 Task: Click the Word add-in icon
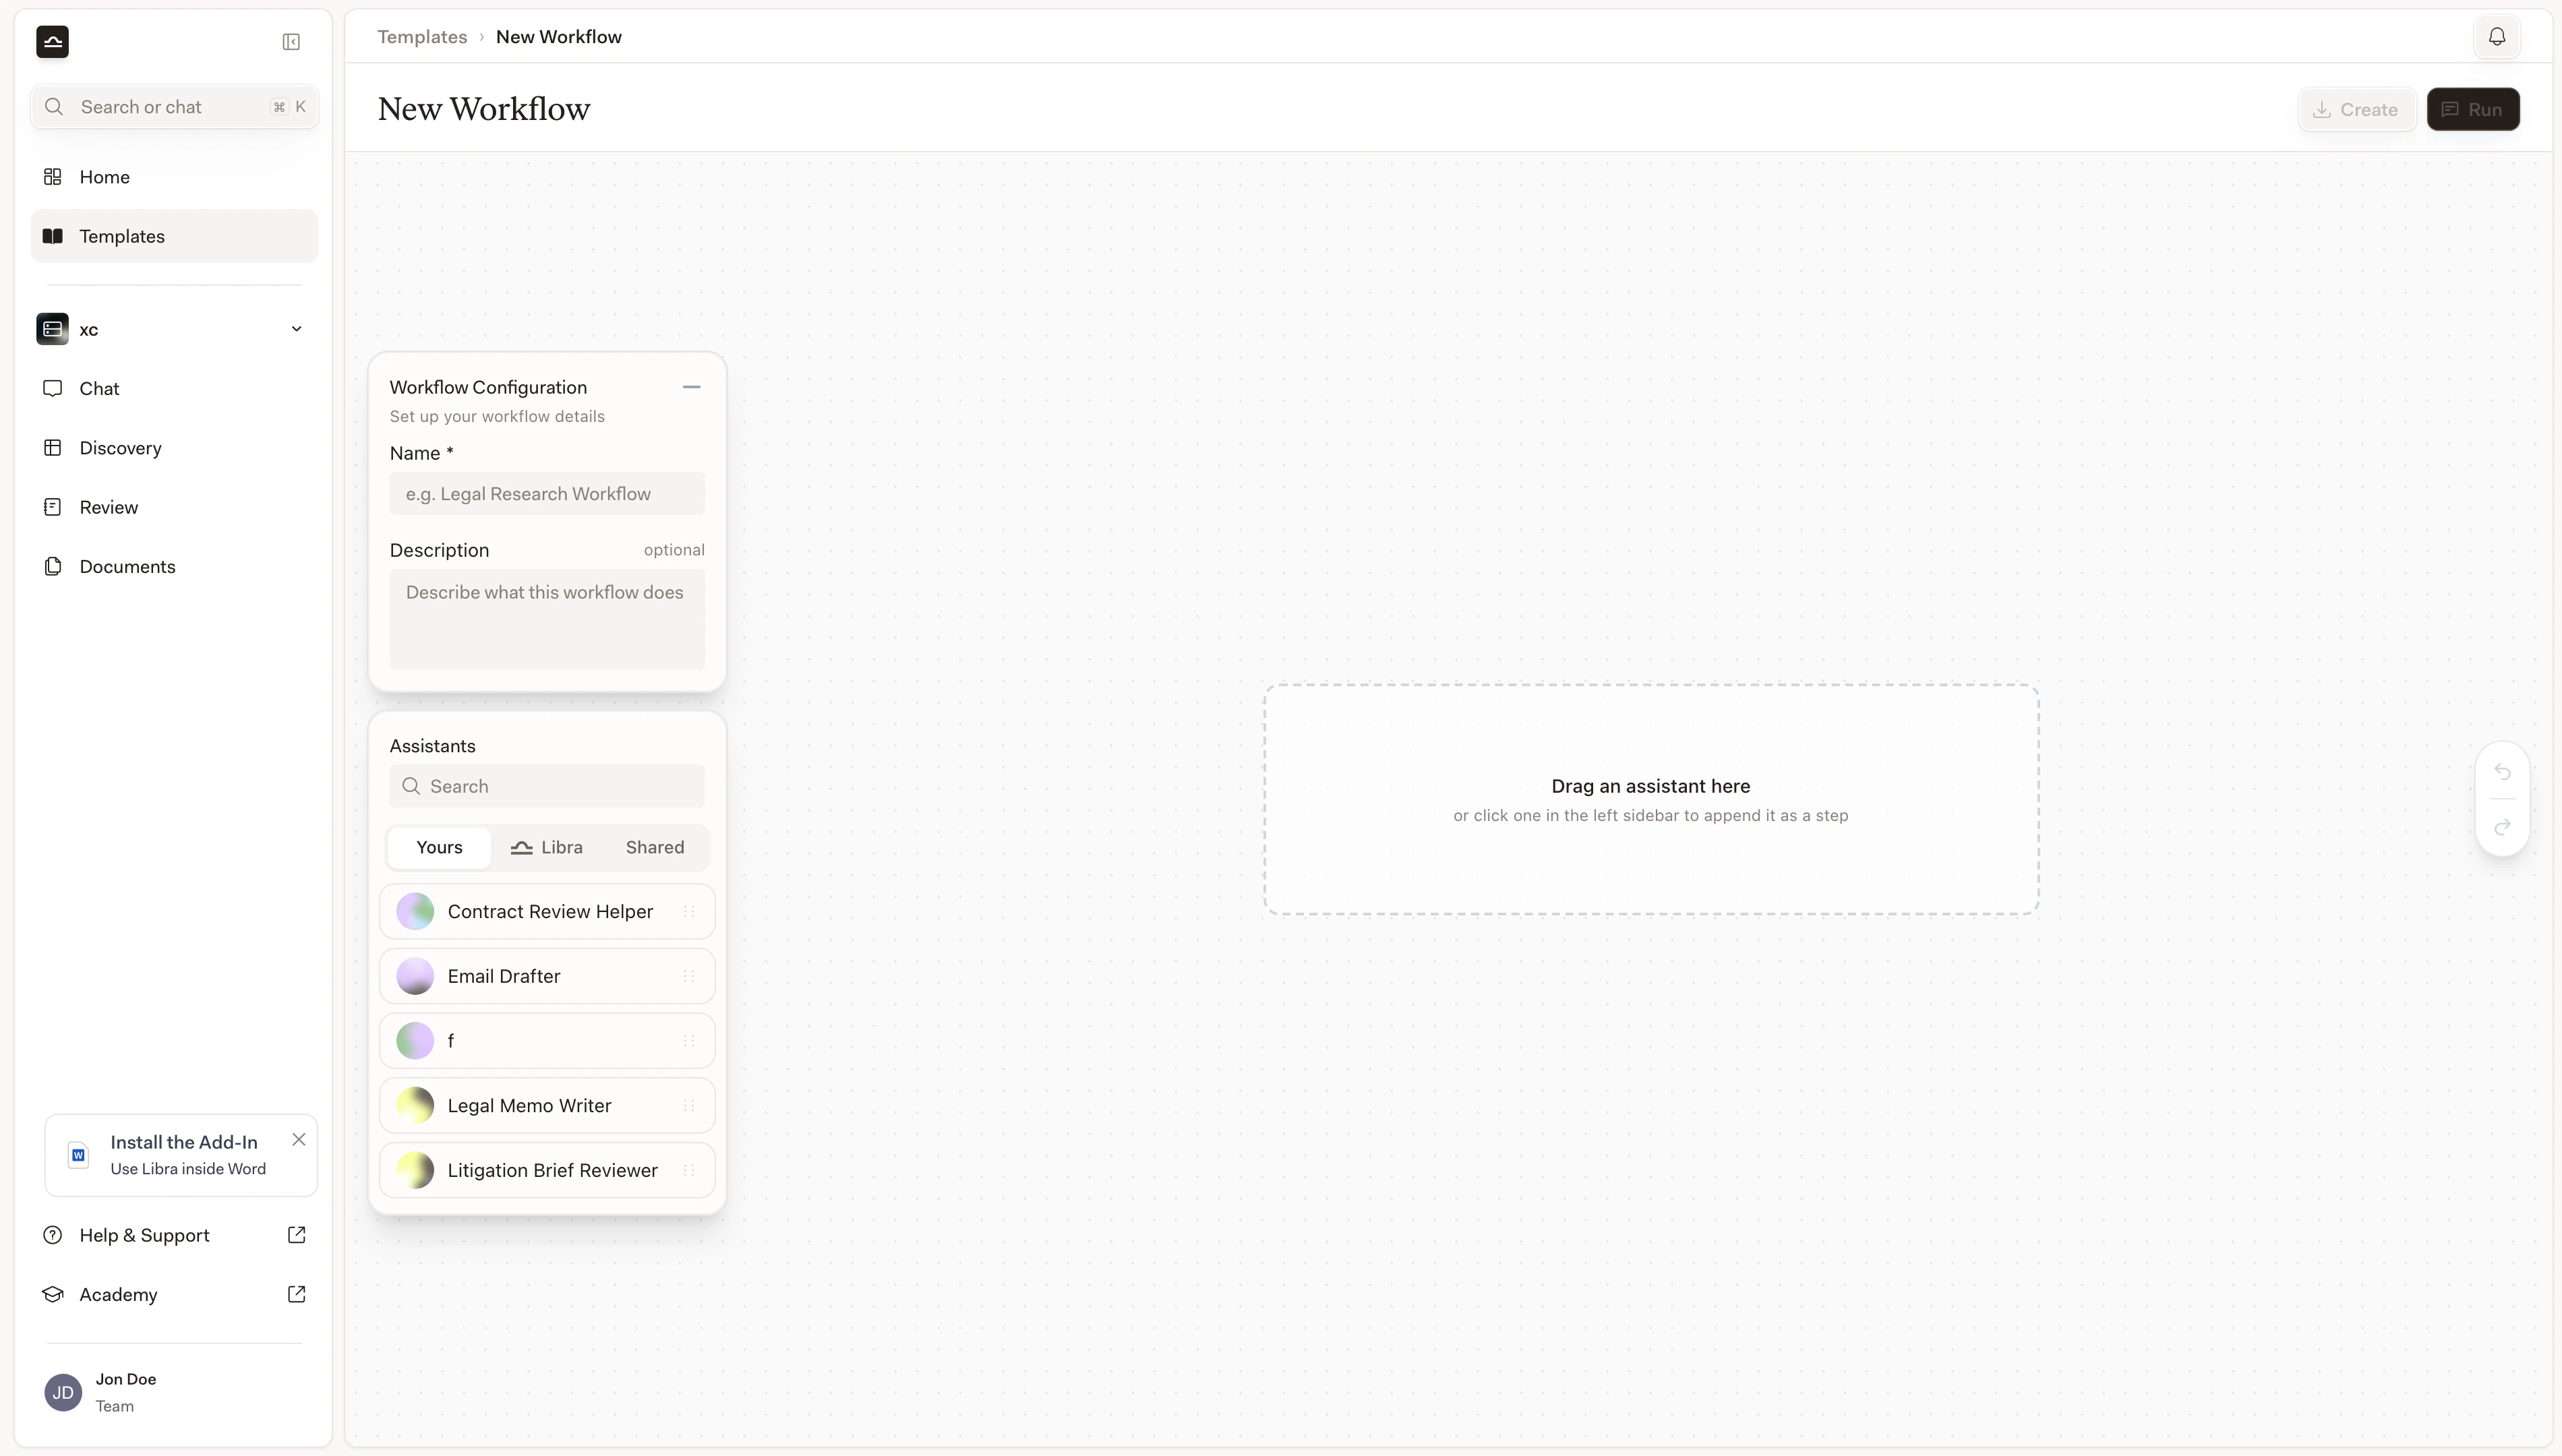coord(78,1155)
